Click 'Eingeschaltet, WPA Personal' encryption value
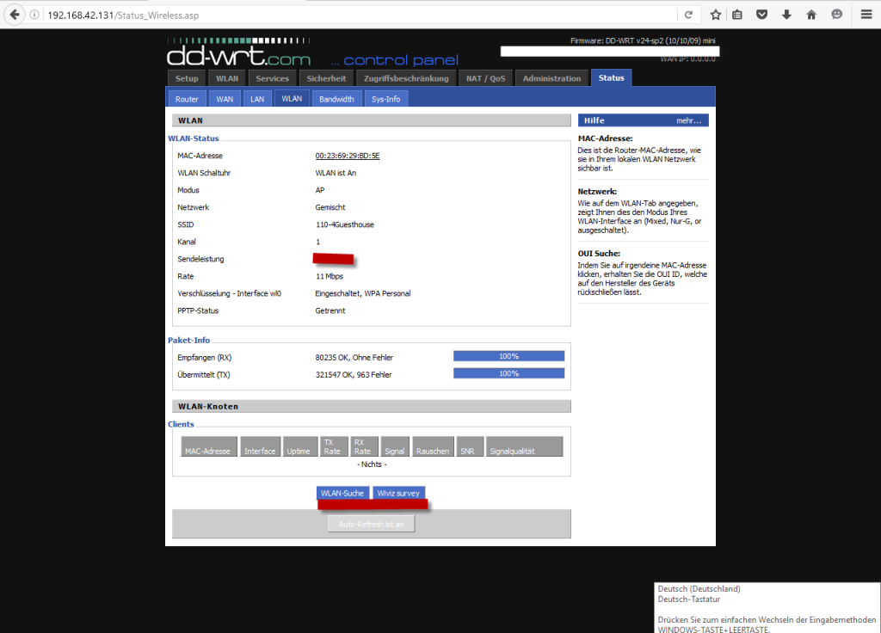Screen dimensions: 881x633 (363, 293)
